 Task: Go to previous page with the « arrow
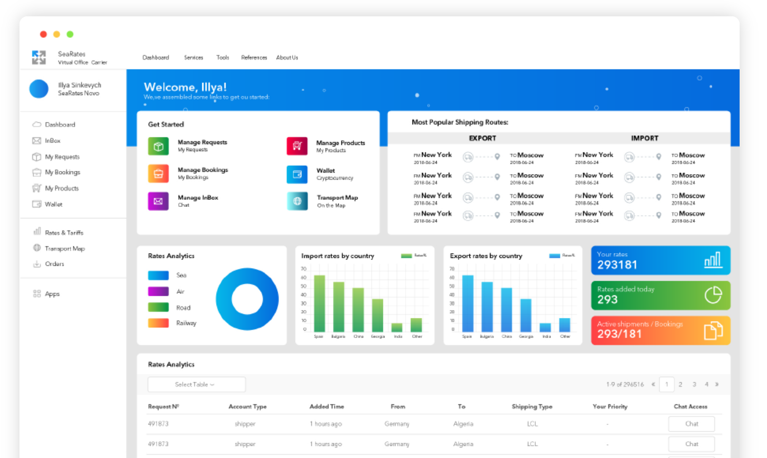click(653, 384)
